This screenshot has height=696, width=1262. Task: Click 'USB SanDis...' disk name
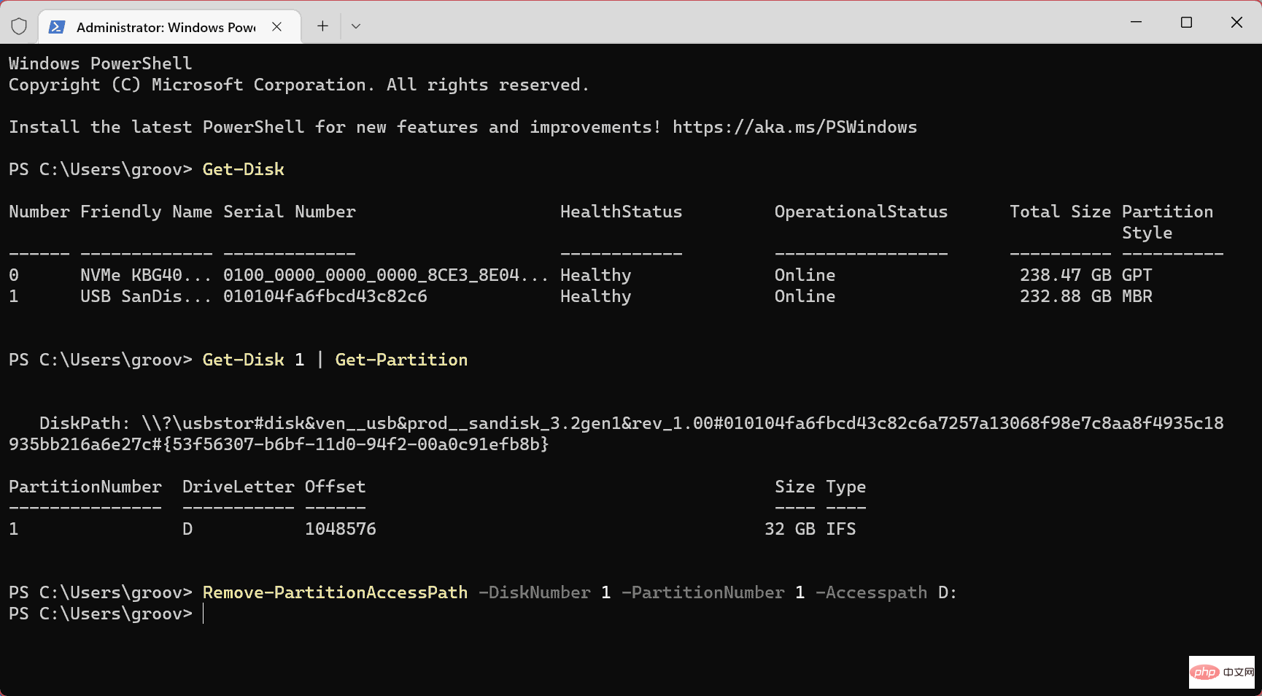click(x=146, y=296)
